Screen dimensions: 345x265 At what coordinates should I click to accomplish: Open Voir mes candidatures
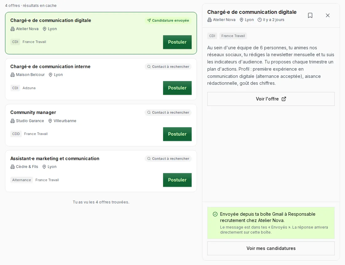(271, 248)
